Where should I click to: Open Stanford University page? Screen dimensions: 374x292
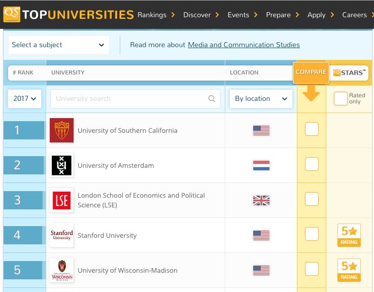tap(107, 236)
